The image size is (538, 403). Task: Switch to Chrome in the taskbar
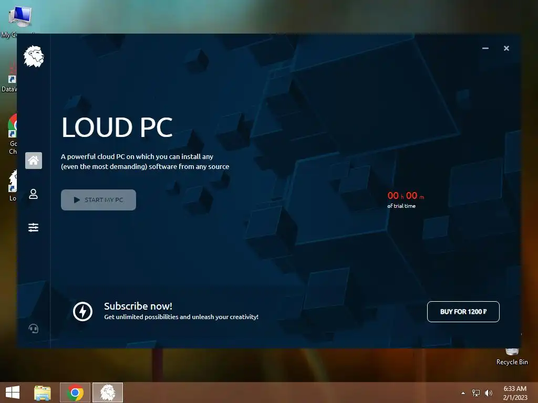tap(75, 393)
